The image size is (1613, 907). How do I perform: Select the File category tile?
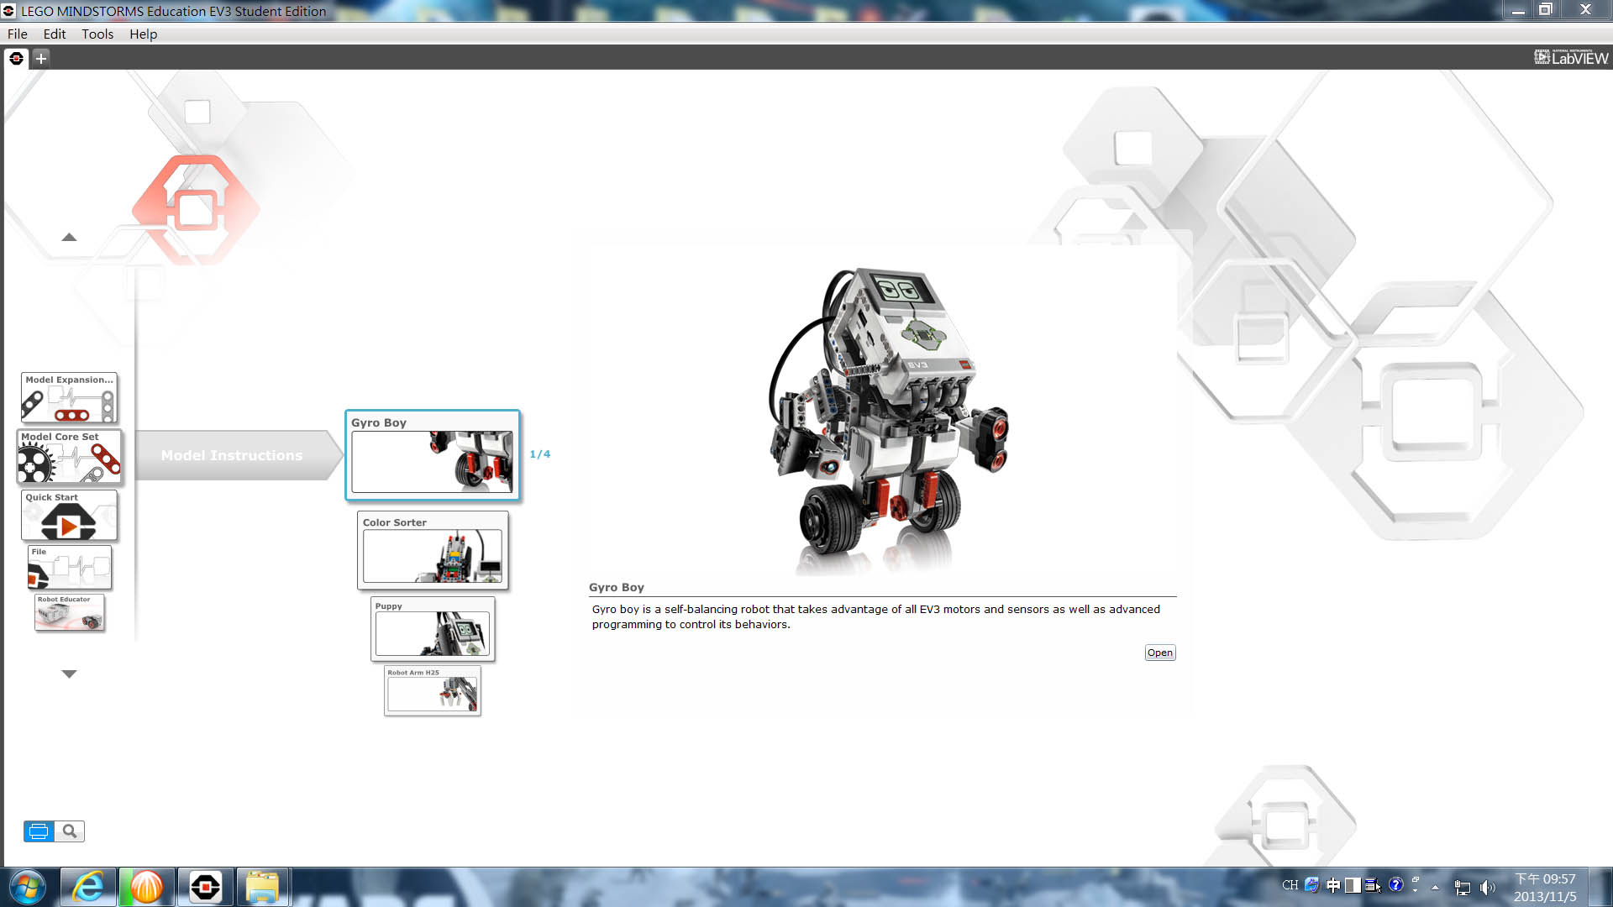pyautogui.click(x=70, y=568)
